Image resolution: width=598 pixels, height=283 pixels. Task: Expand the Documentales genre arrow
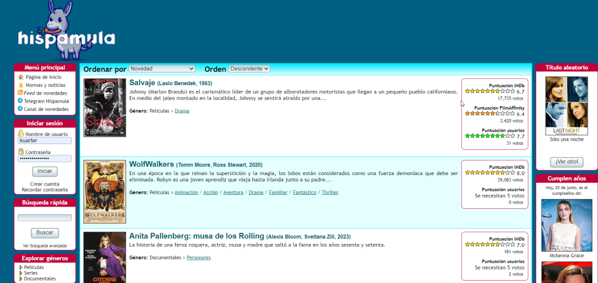21,279
